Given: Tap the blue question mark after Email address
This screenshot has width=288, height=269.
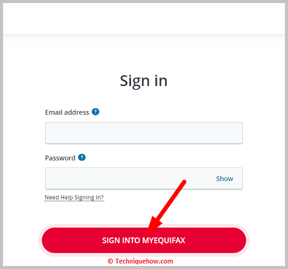Looking at the screenshot, I should click(x=95, y=112).
